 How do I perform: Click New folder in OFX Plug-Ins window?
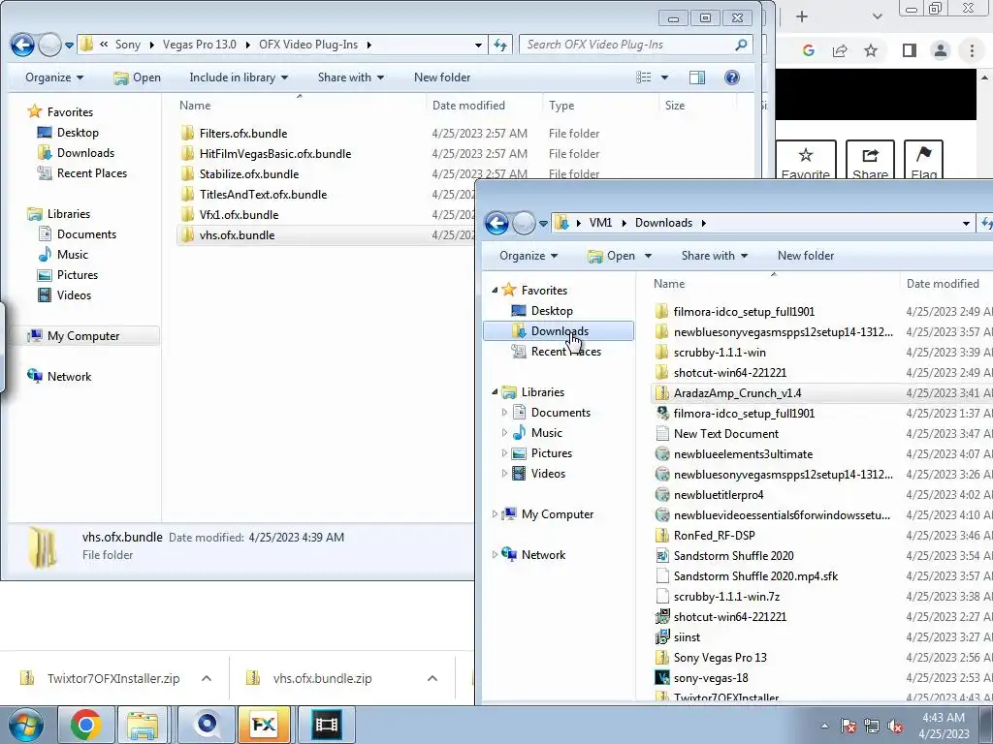pos(442,77)
